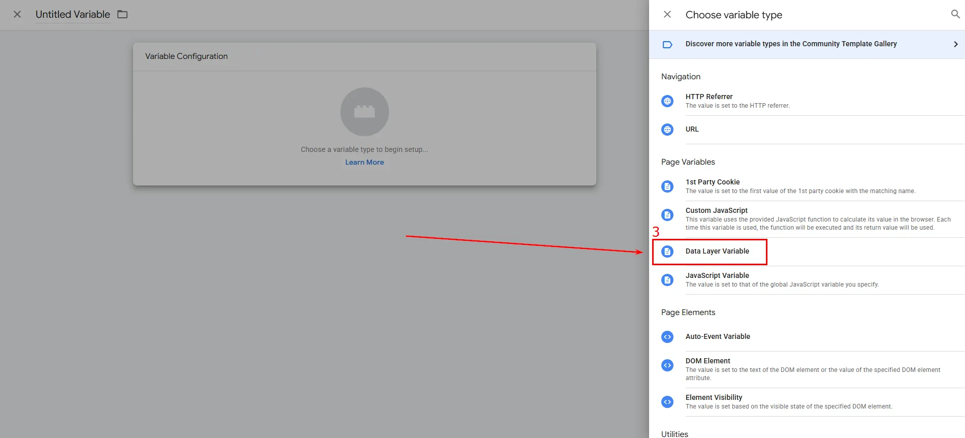Viewport: 965px width, 438px height.
Task: Select JavaScript Variable type
Action: click(717, 275)
